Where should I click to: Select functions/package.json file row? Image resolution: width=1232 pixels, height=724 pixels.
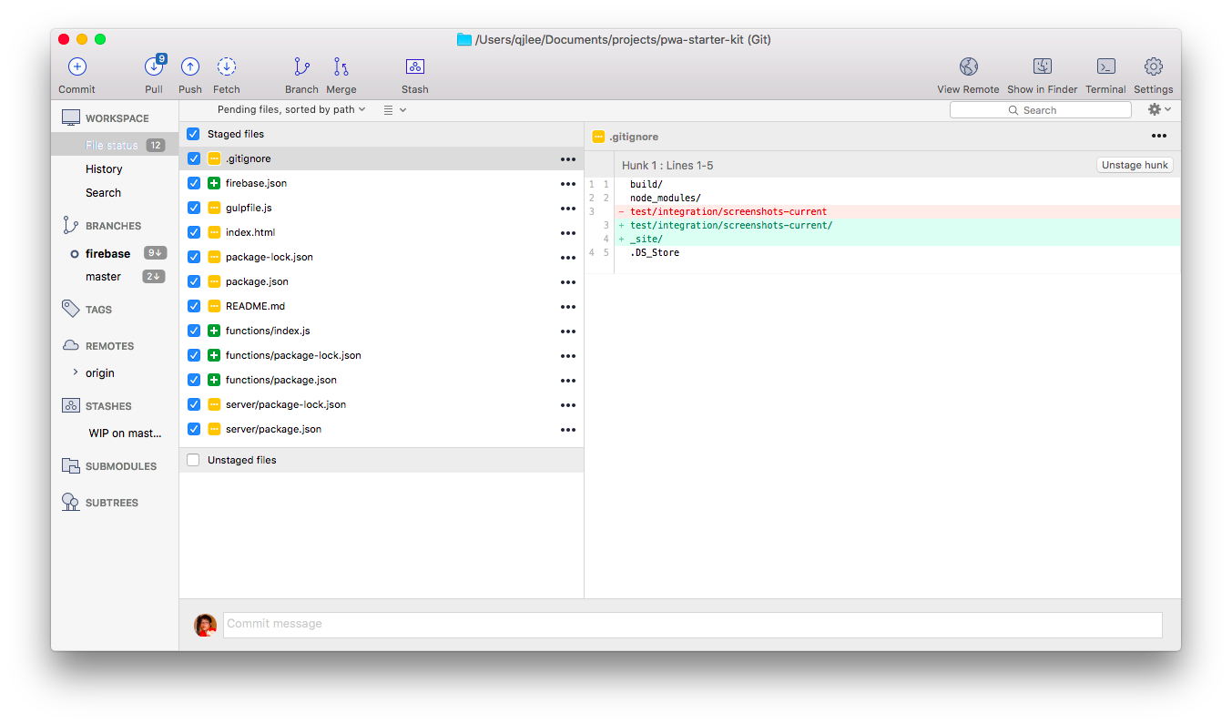[382, 380]
